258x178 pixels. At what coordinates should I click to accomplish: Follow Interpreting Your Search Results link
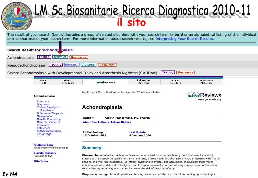(x=184, y=39)
